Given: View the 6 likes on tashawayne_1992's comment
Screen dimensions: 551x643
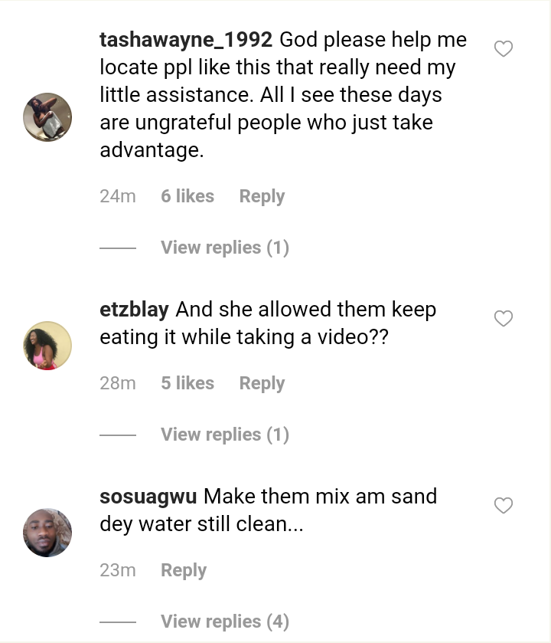Looking at the screenshot, I should pyautogui.click(x=187, y=196).
